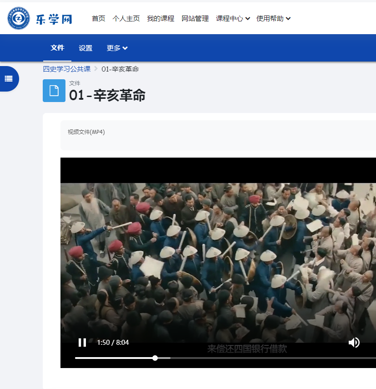The image size is (376, 389).
Task: Go to 首页 in top navigation
Action: pos(99,19)
